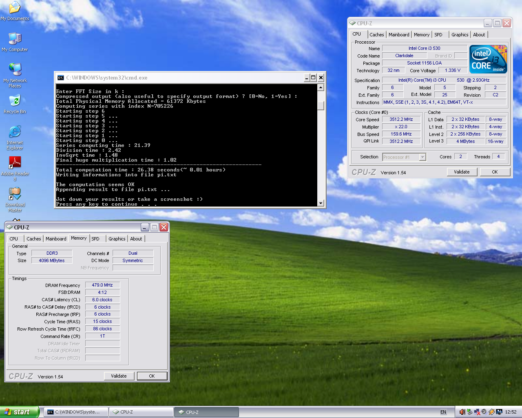Click cmd window scrollbar up arrow

click(321, 87)
